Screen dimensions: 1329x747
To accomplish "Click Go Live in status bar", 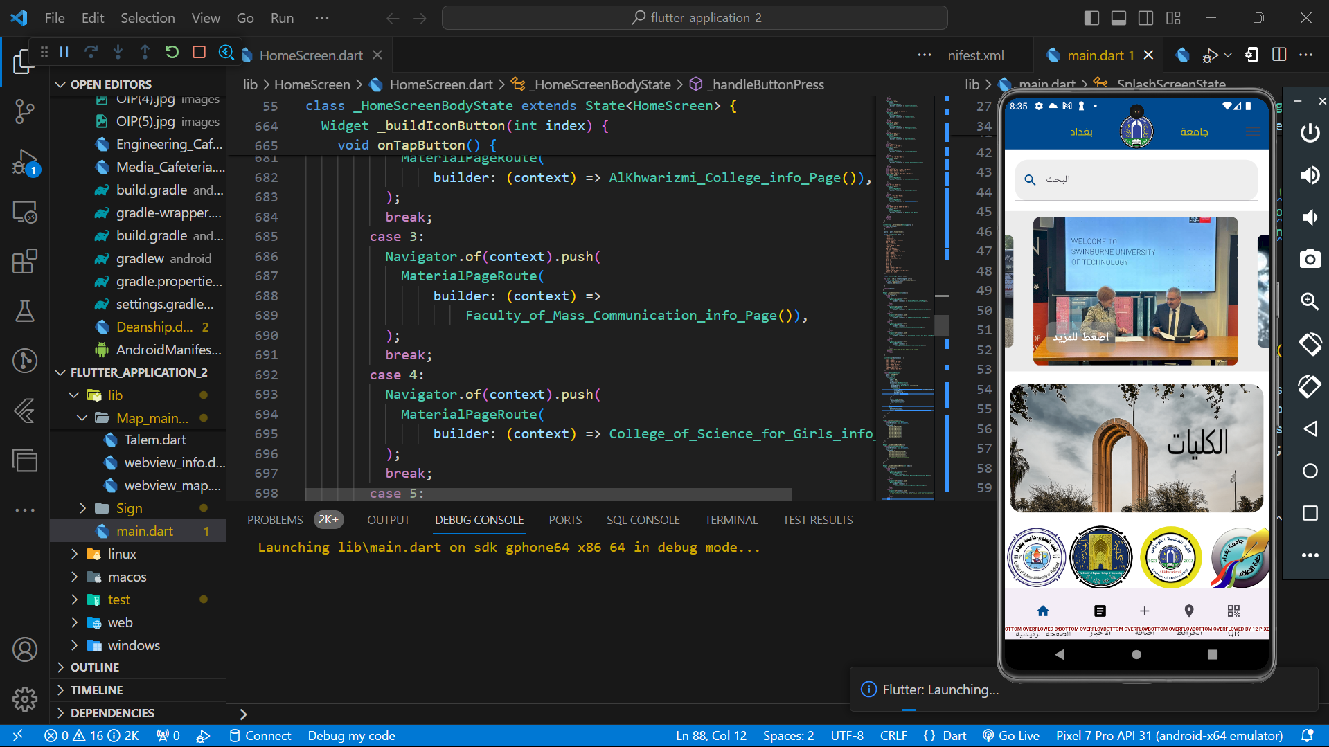I will (x=1011, y=736).
